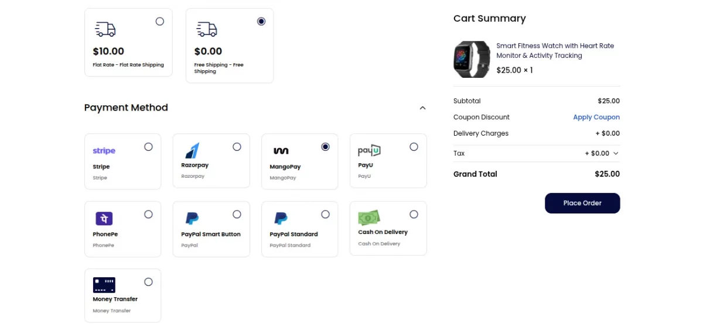
Task: Click the Coupon Discount label
Action: 482,117
